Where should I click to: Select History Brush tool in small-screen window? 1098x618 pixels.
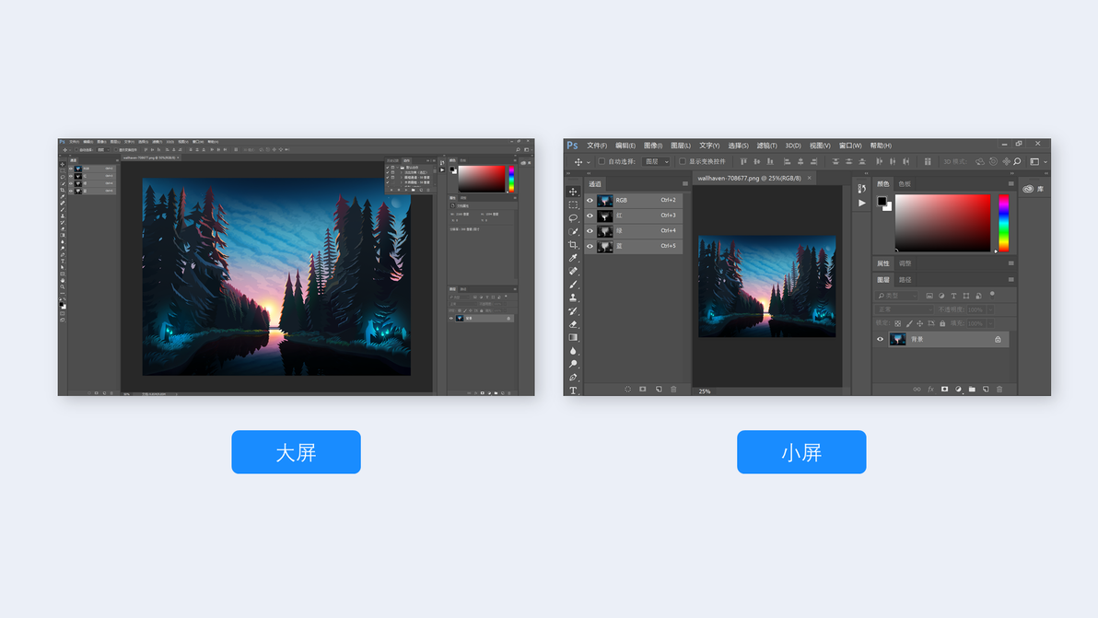pyautogui.click(x=574, y=310)
